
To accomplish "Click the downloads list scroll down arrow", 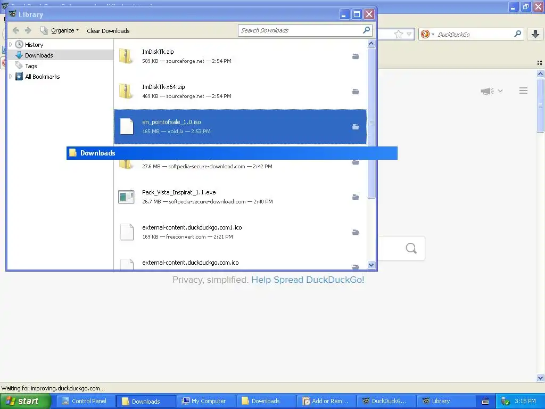I will point(371,265).
